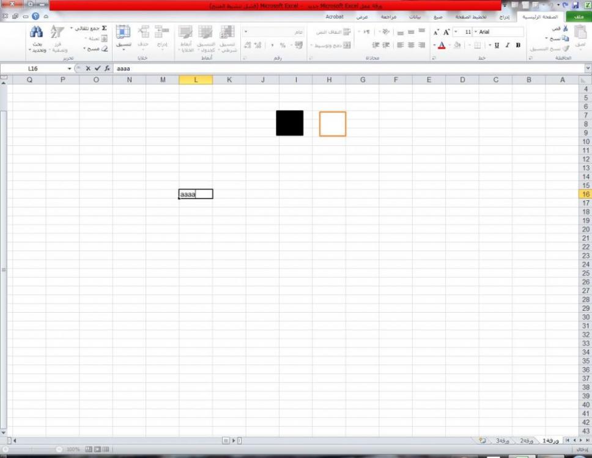Click the Find & Select binoculars icon
The width and height of the screenshot is (592, 458).
point(36,32)
